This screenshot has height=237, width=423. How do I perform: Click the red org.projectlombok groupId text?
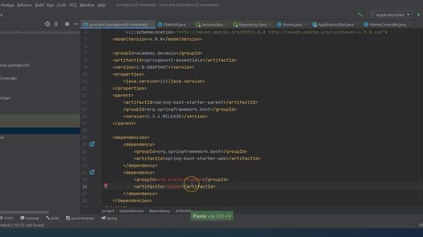[x=180, y=180]
